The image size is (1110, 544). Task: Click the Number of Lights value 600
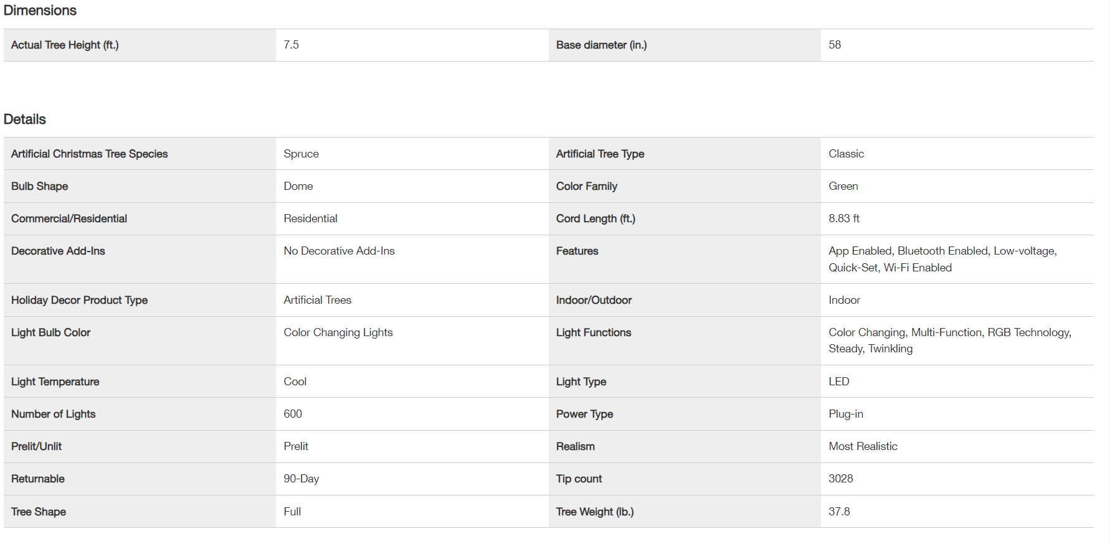(x=293, y=414)
